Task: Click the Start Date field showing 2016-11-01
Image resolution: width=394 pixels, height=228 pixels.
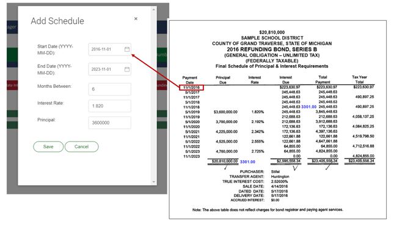Action: (109, 49)
